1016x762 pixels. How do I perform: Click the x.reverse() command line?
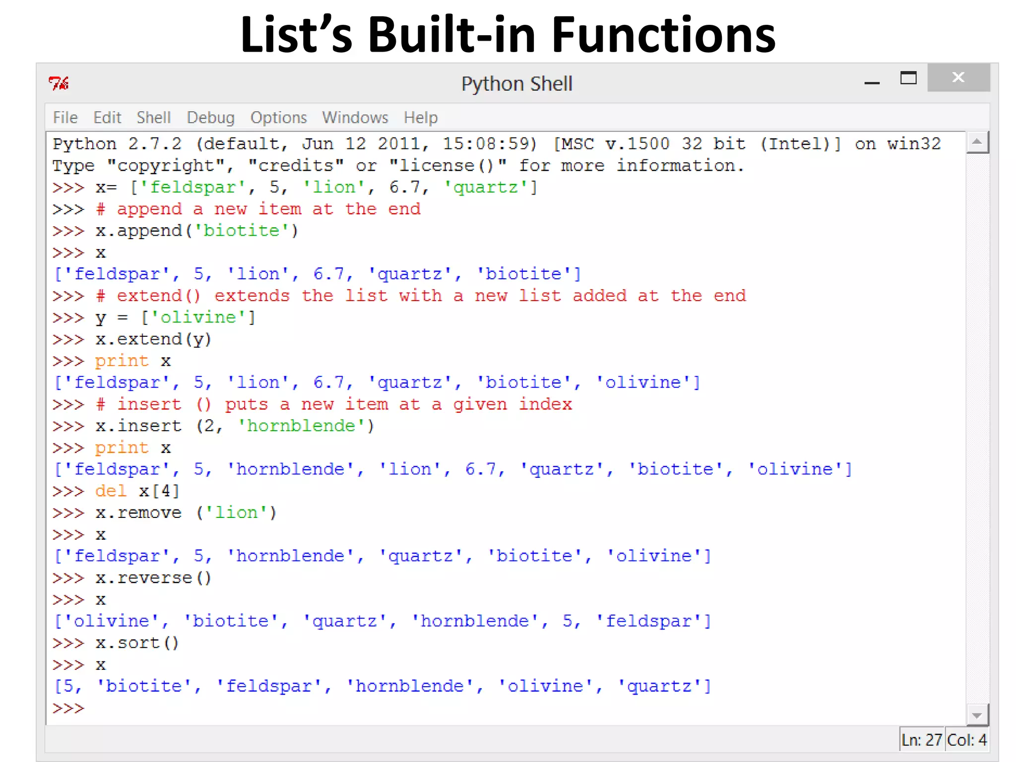(x=153, y=578)
